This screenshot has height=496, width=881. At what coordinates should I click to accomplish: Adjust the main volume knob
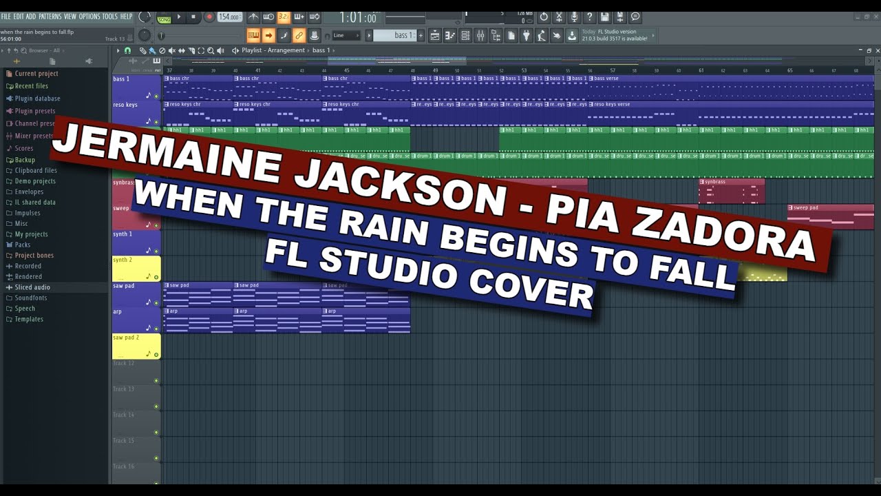[145, 17]
